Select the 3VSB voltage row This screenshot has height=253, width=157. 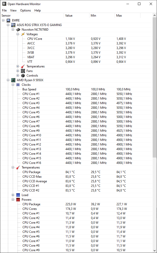coord(76,53)
